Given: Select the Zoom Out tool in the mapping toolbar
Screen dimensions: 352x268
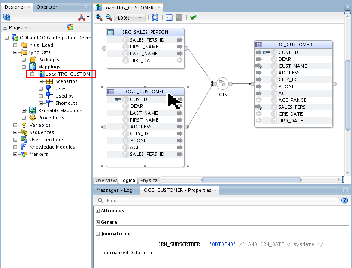Looking at the screenshot, I should pos(108,18).
